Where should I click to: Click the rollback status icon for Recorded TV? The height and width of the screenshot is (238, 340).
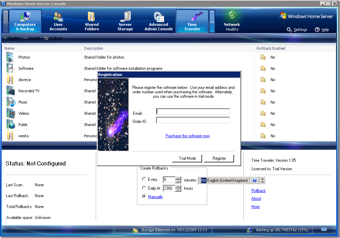[x=263, y=91]
